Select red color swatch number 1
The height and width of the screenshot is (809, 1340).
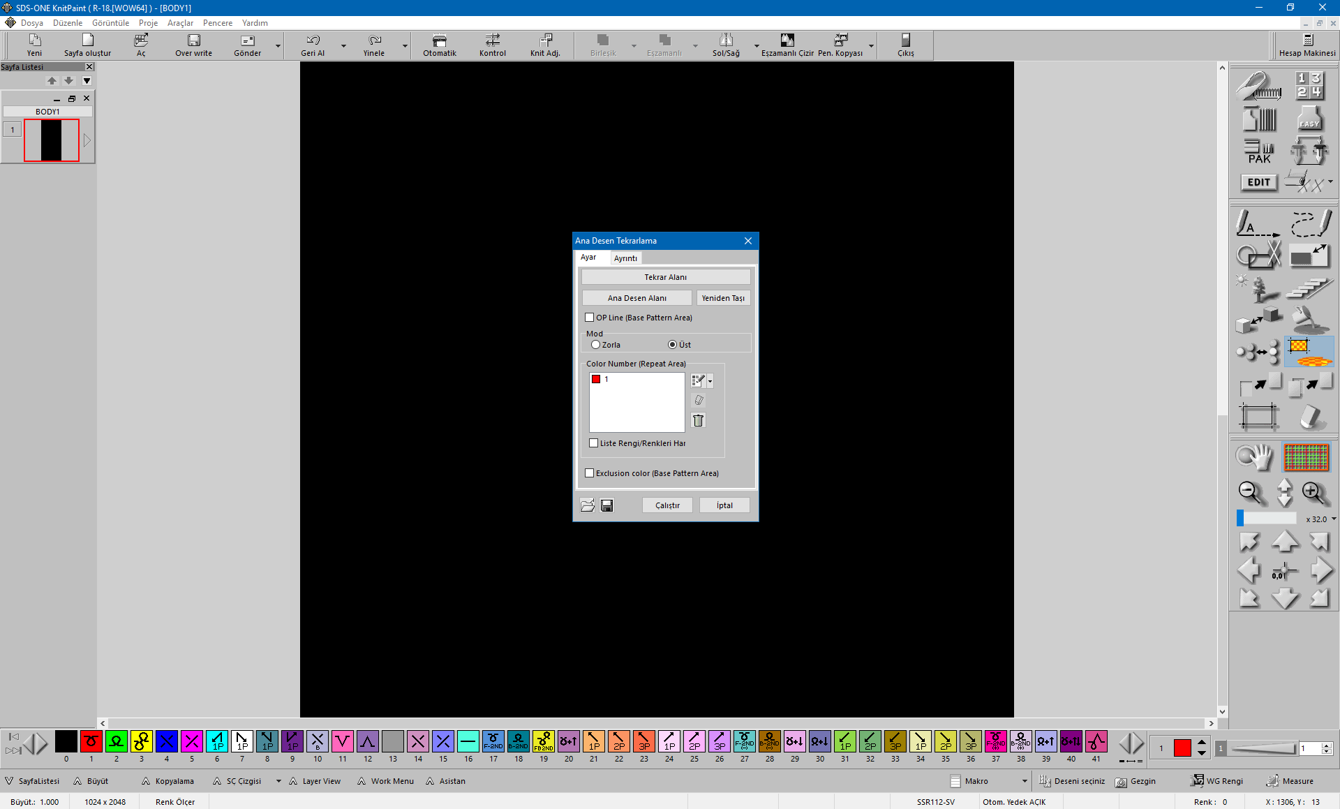(91, 741)
